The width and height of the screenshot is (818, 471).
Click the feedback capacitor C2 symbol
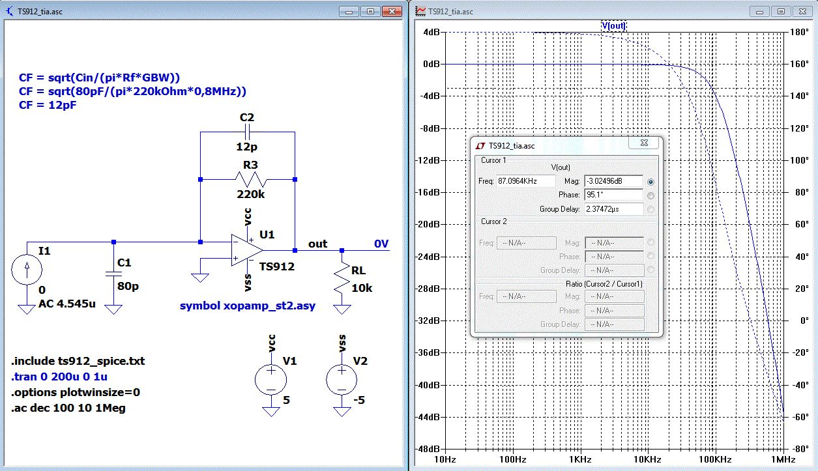tap(247, 132)
